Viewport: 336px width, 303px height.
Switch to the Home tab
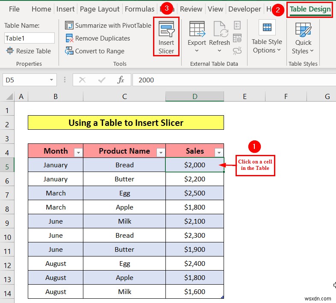pyautogui.click(x=41, y=9)
